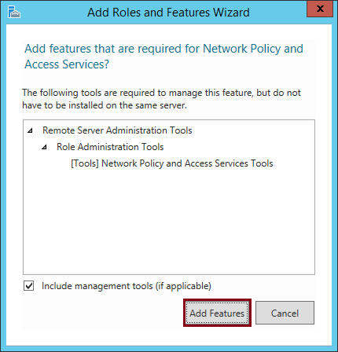Uncheck the Include management tools checkbox
Viewport: 338px width, 352px height.
28,286
